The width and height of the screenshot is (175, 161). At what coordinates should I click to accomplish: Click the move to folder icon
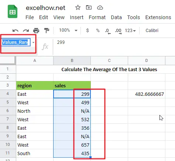pyautogui.click(x=89, y=8)
